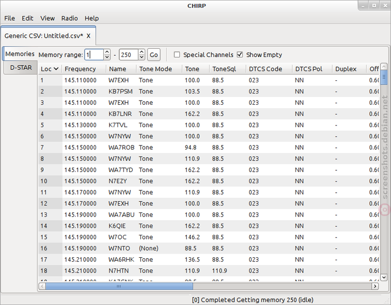Open the Radio menu

pyautogui.click(x=70, y=18)
